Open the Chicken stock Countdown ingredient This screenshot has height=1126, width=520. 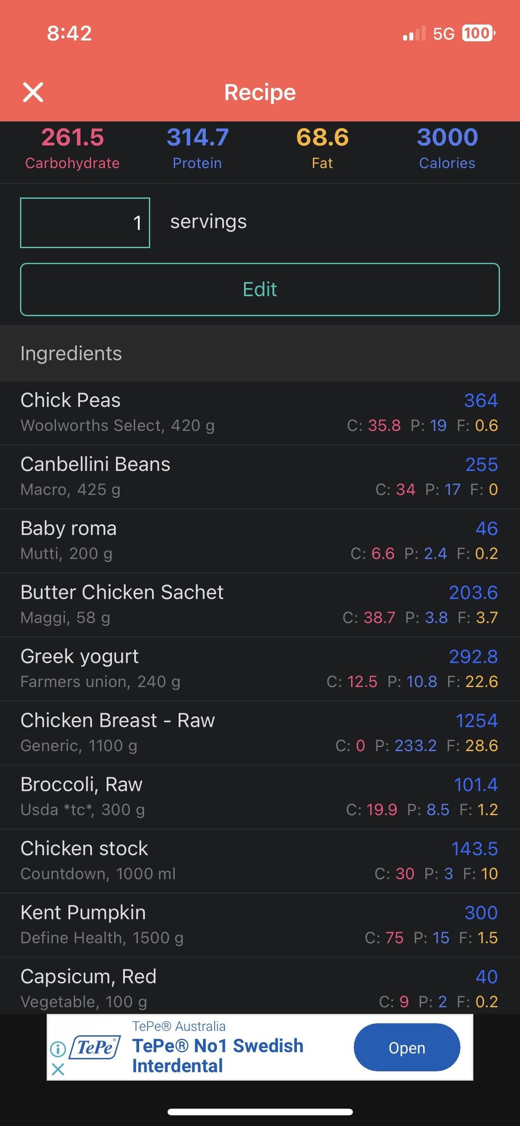point(260,861)
